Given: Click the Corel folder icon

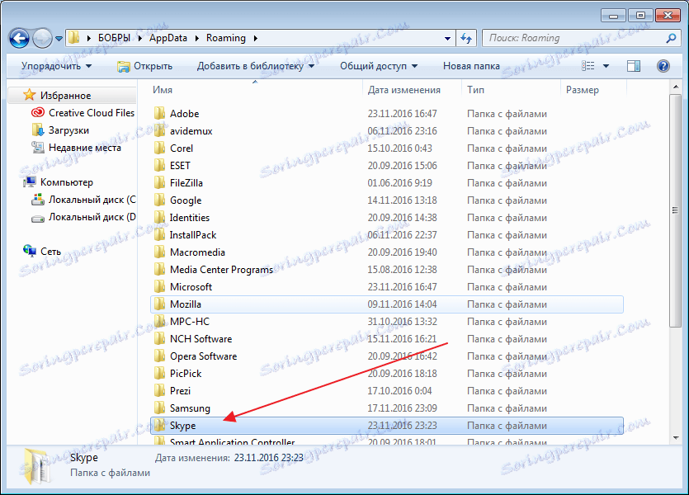Looking at the screenshot, I should [x=159, y=148].
